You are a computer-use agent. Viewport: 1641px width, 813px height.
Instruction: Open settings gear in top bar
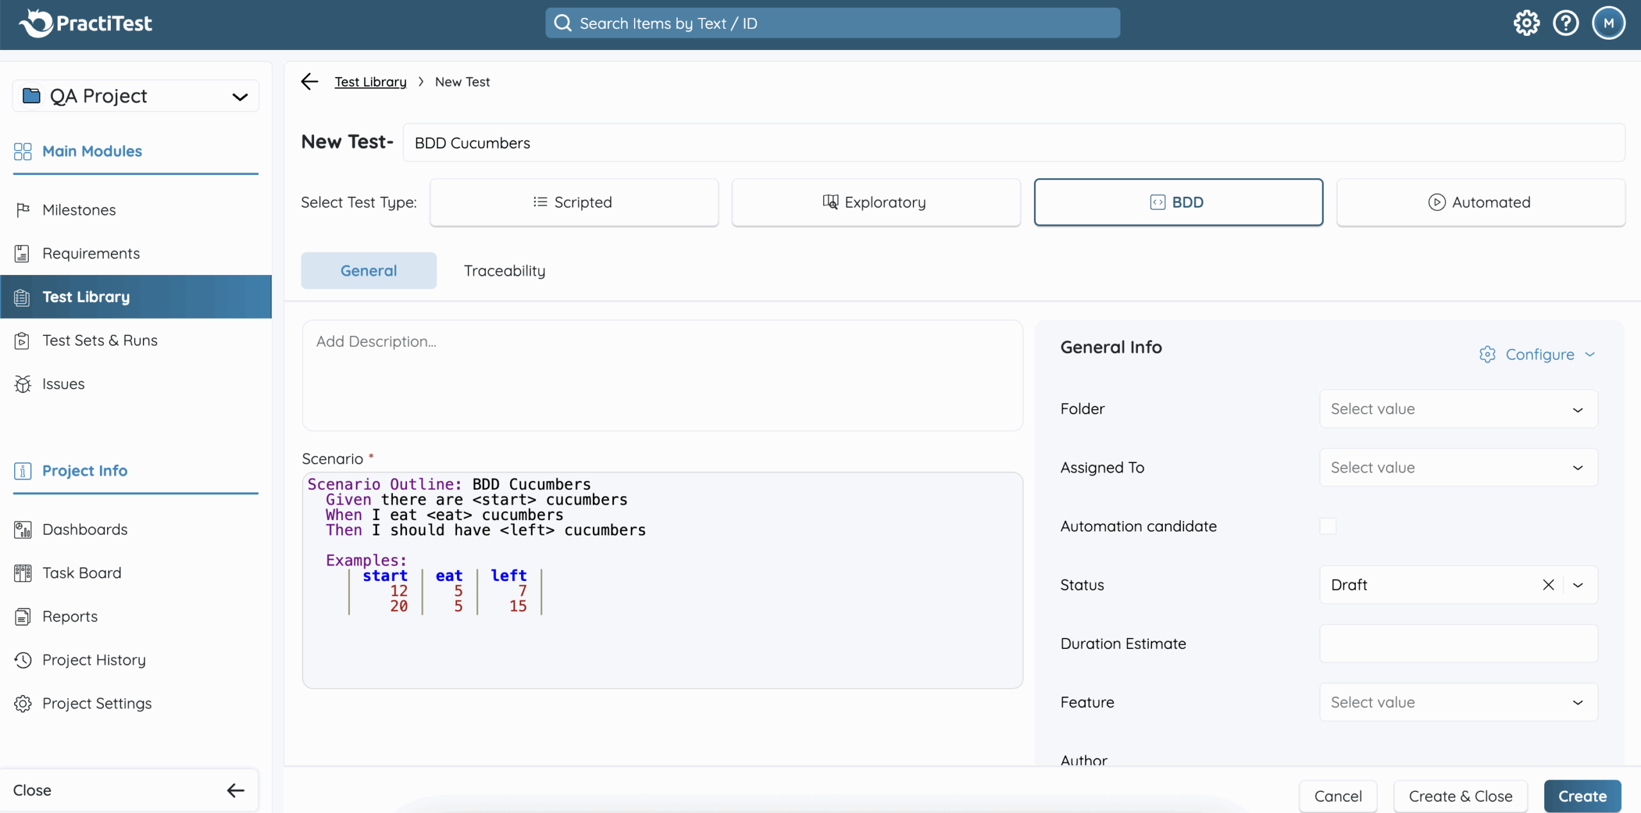[1526, 24]
